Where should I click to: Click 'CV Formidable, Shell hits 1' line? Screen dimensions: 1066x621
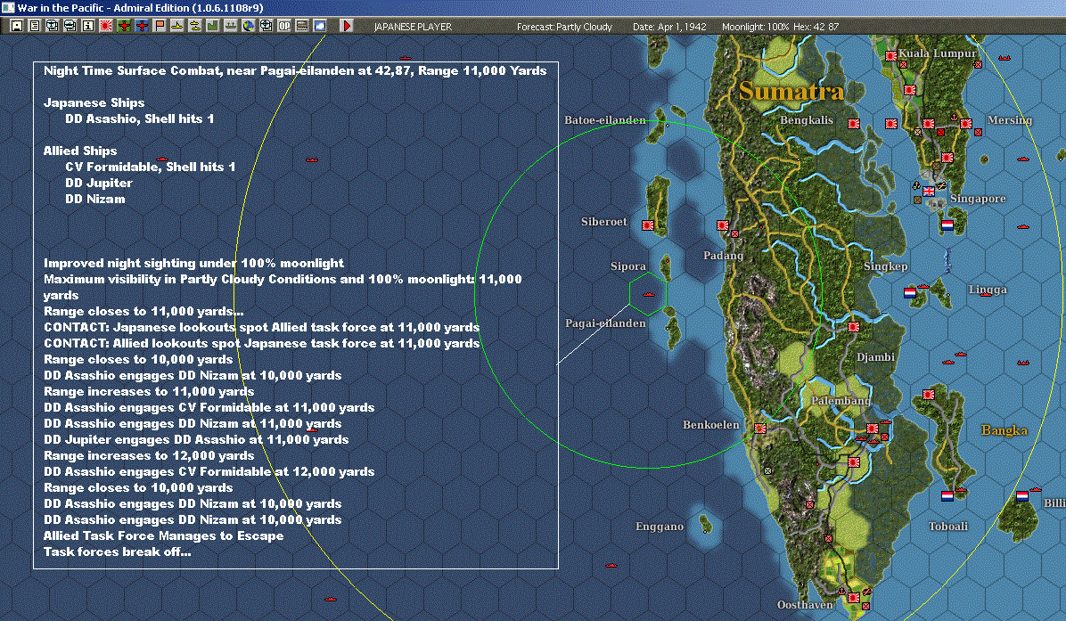tap(151, 168)
